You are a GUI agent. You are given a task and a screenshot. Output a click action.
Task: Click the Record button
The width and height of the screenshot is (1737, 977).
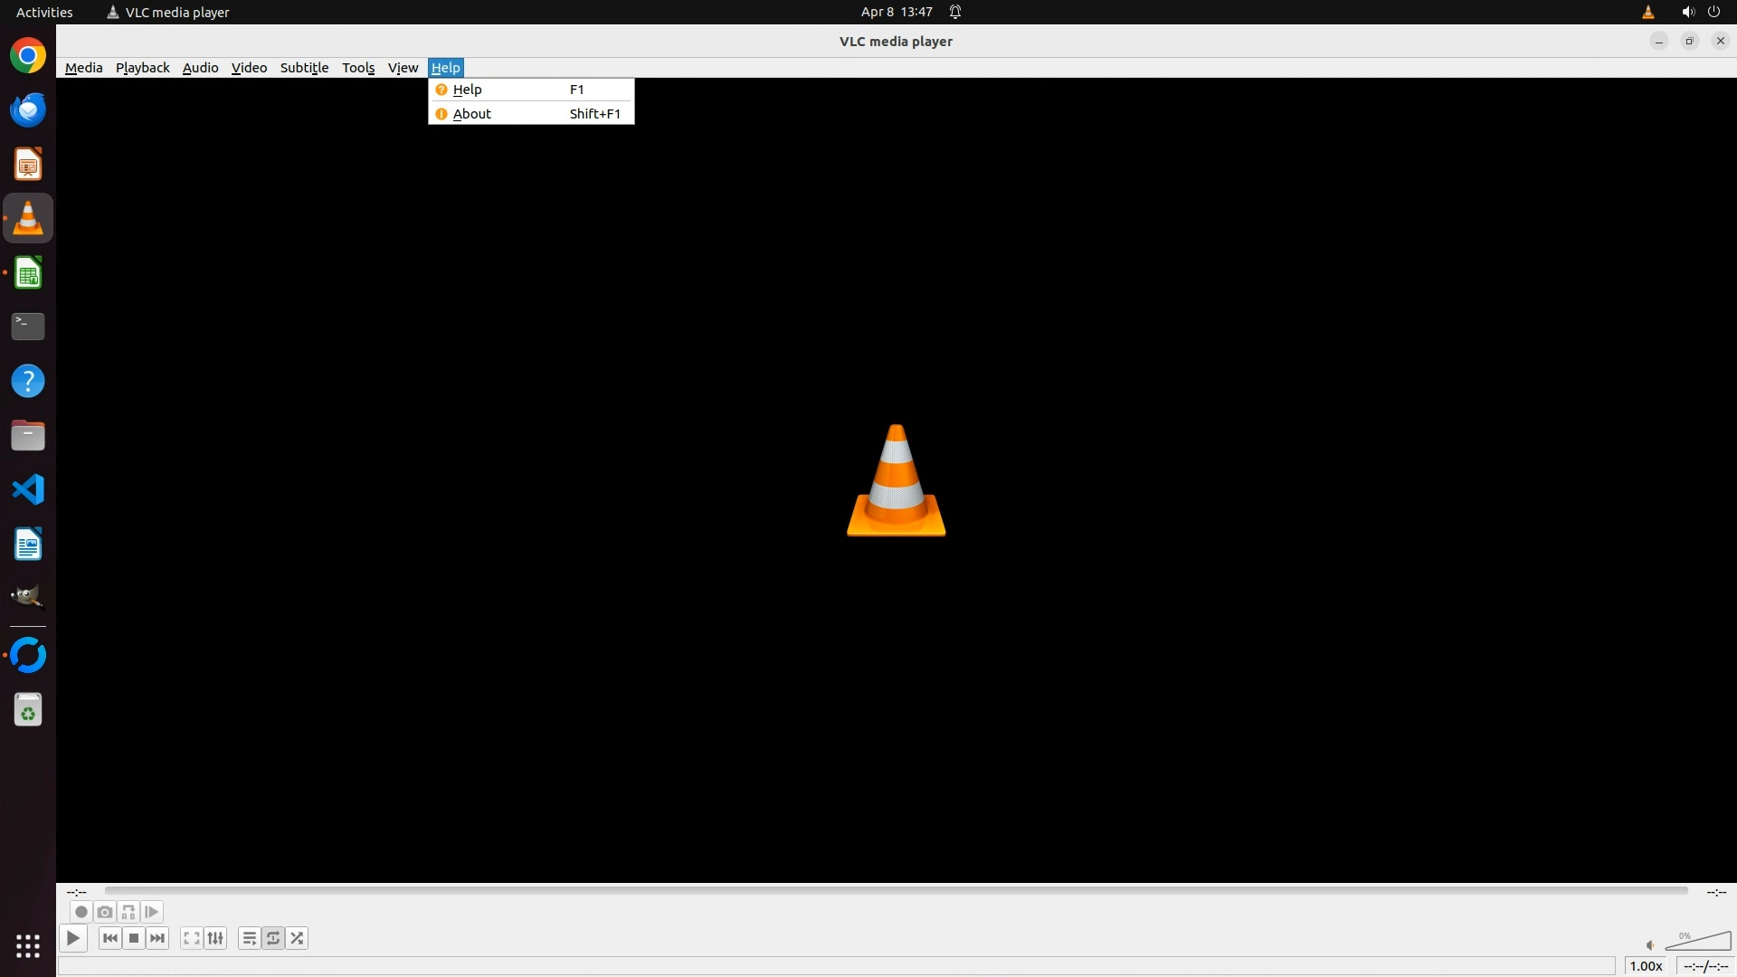[81, 912]
